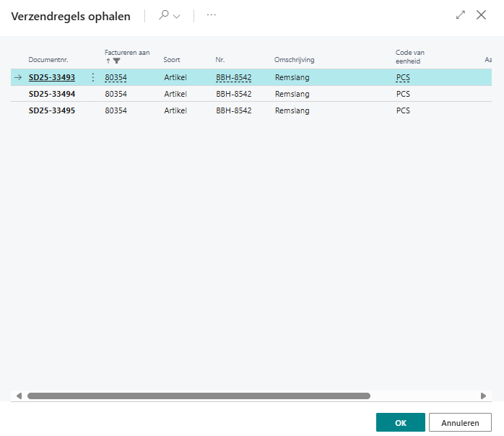Open row actions for SD25-33493

92,77
